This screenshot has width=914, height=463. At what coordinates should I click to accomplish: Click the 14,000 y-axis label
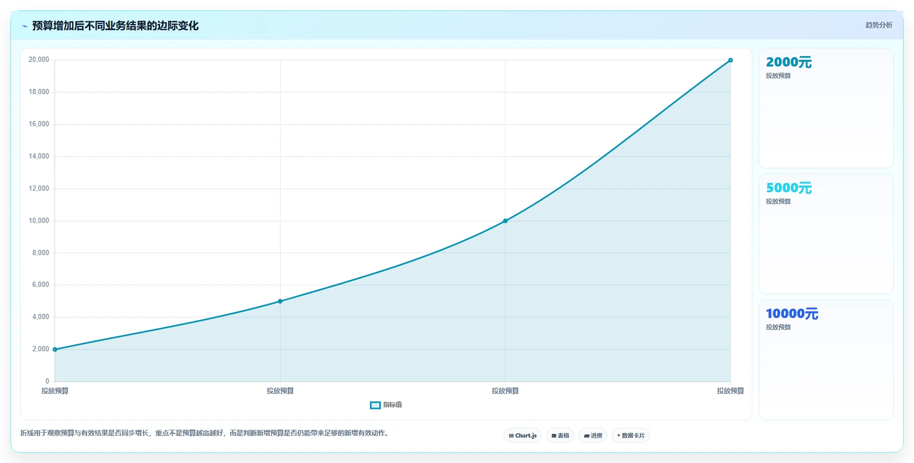point(39,156)
